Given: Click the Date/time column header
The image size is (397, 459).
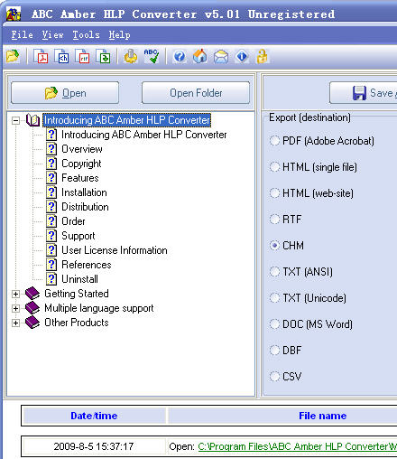Looking at the screenshot, I should point(94,416).
